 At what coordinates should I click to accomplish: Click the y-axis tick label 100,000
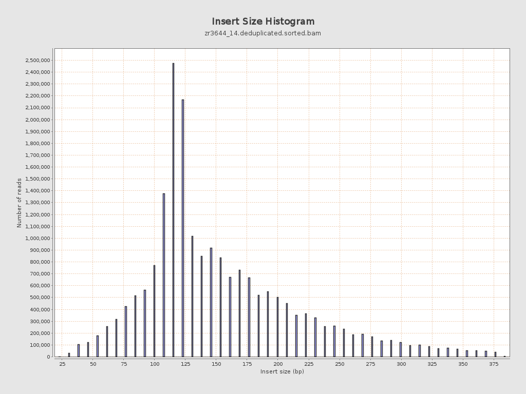pos(40,345)
